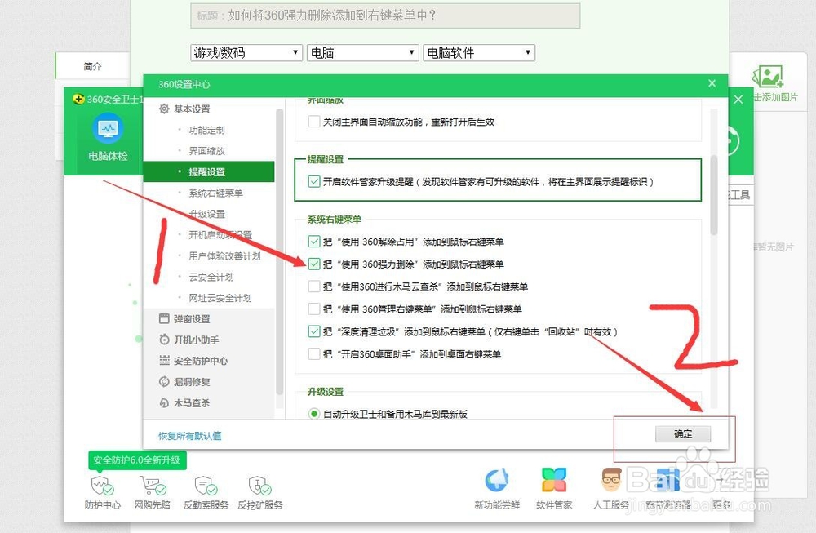This screenshot has width=816, height=533.
Task: Open the 电脑软件 category dropdown
Action: pos(479,52)
